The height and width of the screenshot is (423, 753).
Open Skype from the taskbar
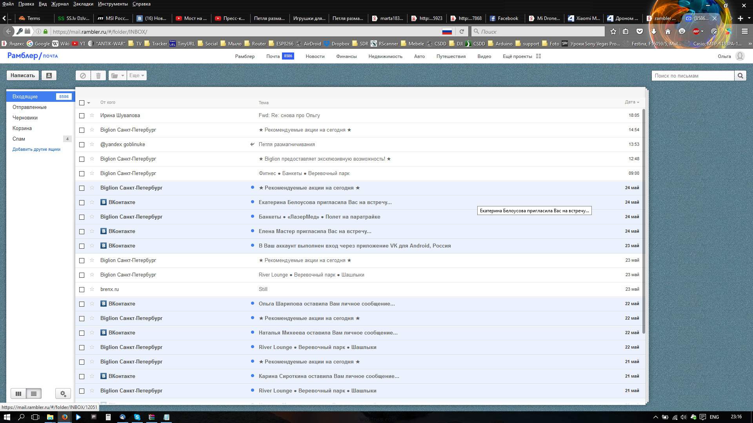tap(137, 417)
